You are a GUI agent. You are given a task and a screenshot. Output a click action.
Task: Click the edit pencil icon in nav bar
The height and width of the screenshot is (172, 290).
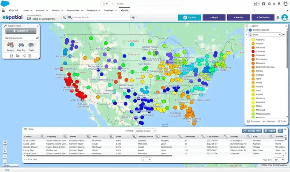[x=287, y=11]
